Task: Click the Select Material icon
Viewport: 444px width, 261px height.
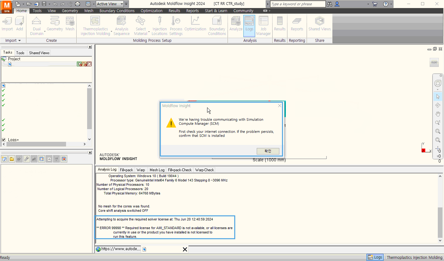Action: [x=141, y=26]
